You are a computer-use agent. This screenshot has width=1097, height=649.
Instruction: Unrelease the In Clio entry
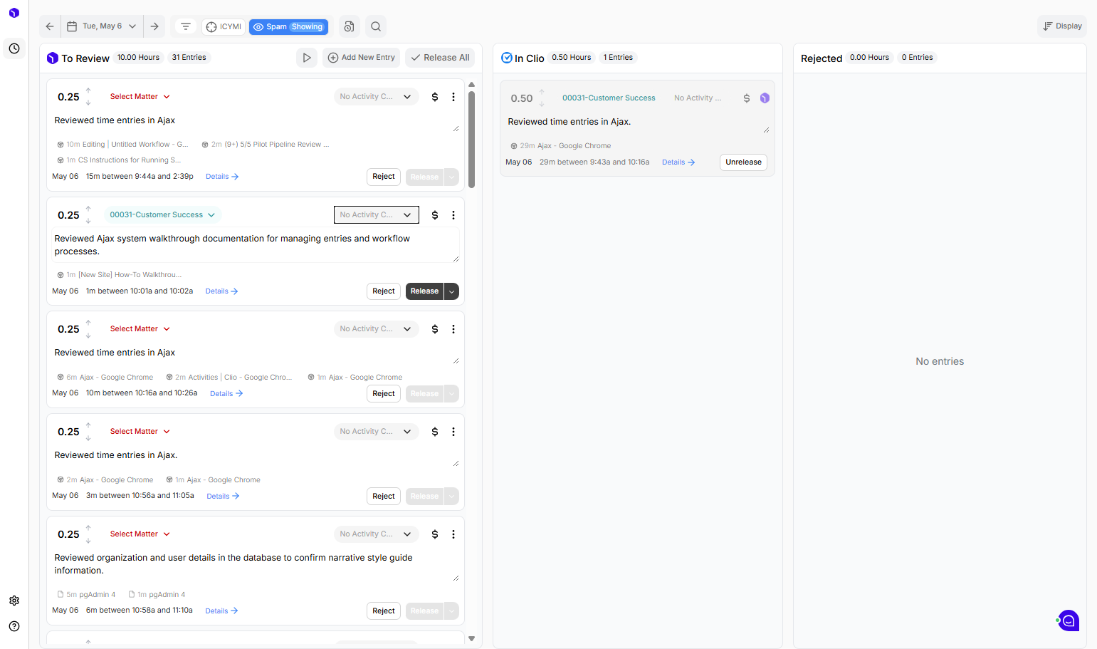pos(743,162)
